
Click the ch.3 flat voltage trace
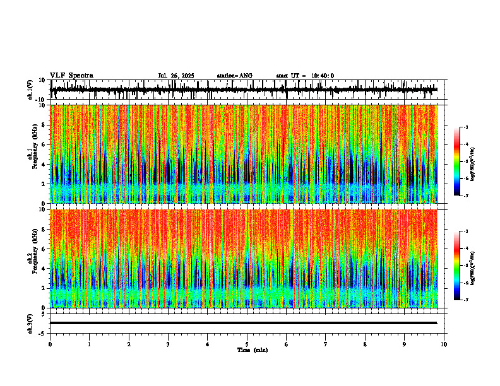pyautogui.click(x=243, y=323)
